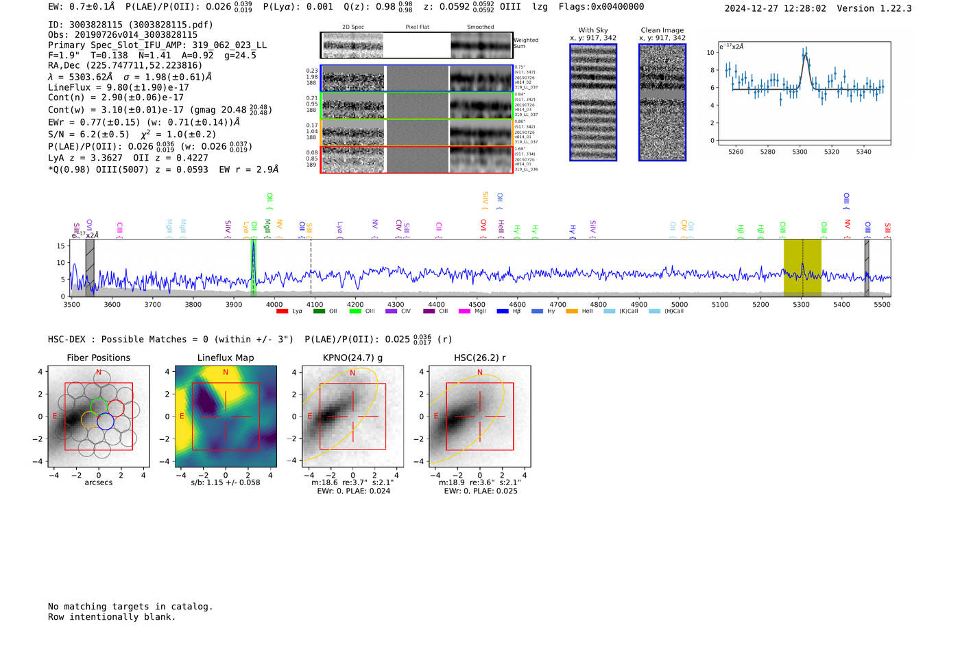Click the green highlighted line near 3950

pyautogui.click(x=253, y=268)
